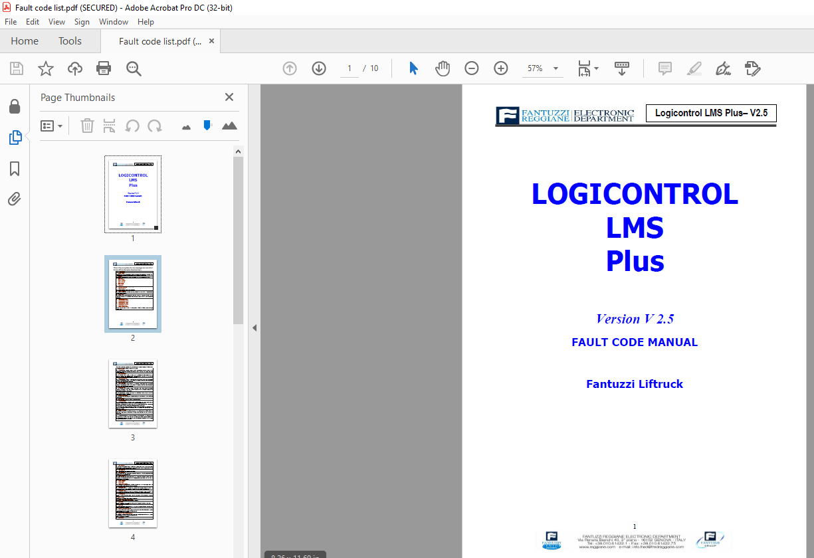The image size is (814, 558).
Task: Open the File menu
Action: tap(11, 22)
